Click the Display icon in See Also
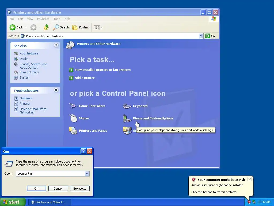This screenshot has width=274, height=206. (x=16, y=59)
